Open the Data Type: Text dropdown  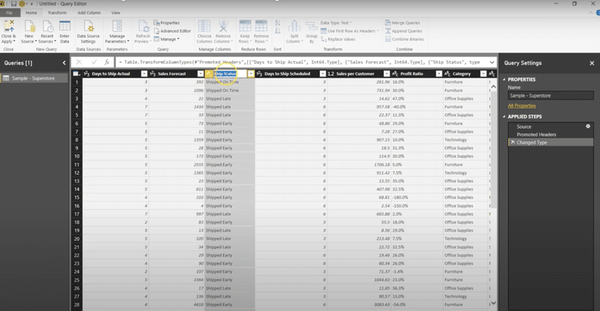pos(336,23)
